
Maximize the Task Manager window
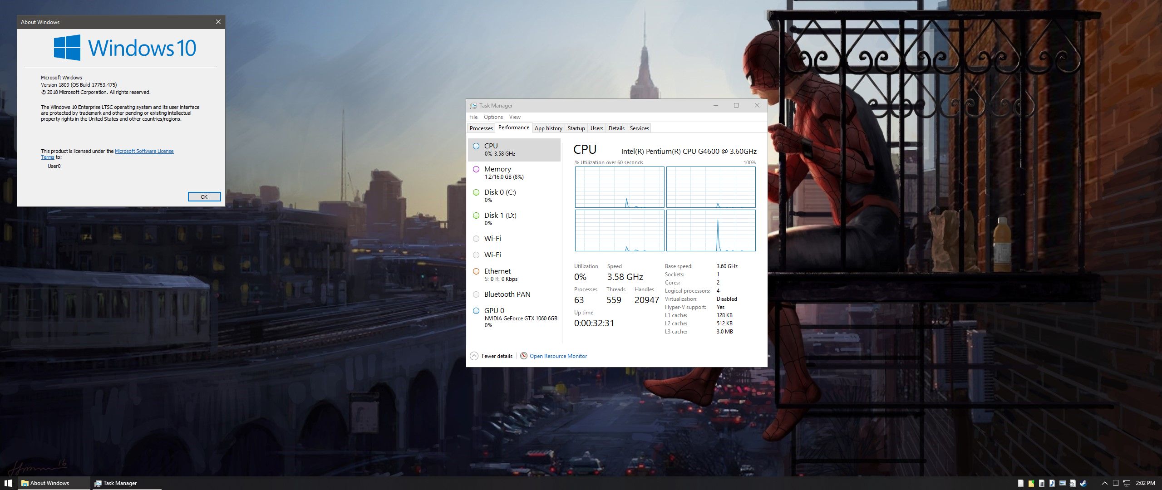[x=736, y=105]
